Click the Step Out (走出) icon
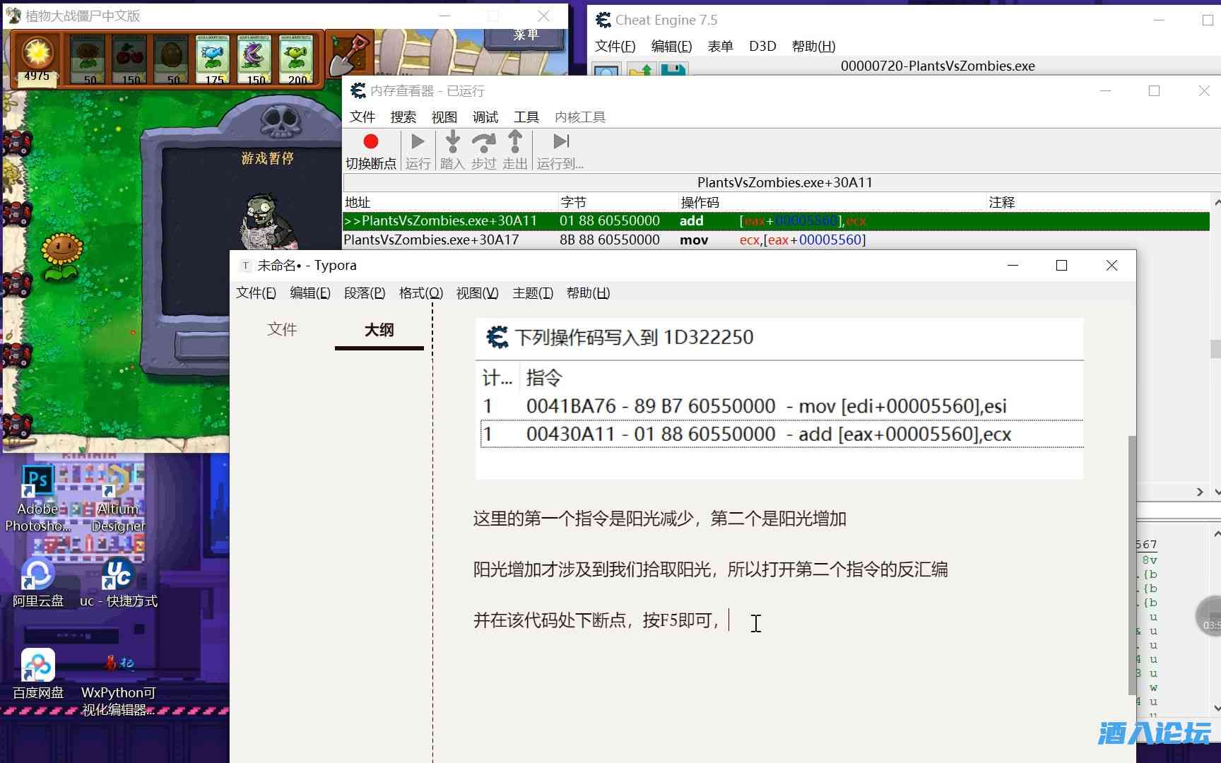Screen dimensions: 1221x763 pyautogui.click(x=515, y=142)
